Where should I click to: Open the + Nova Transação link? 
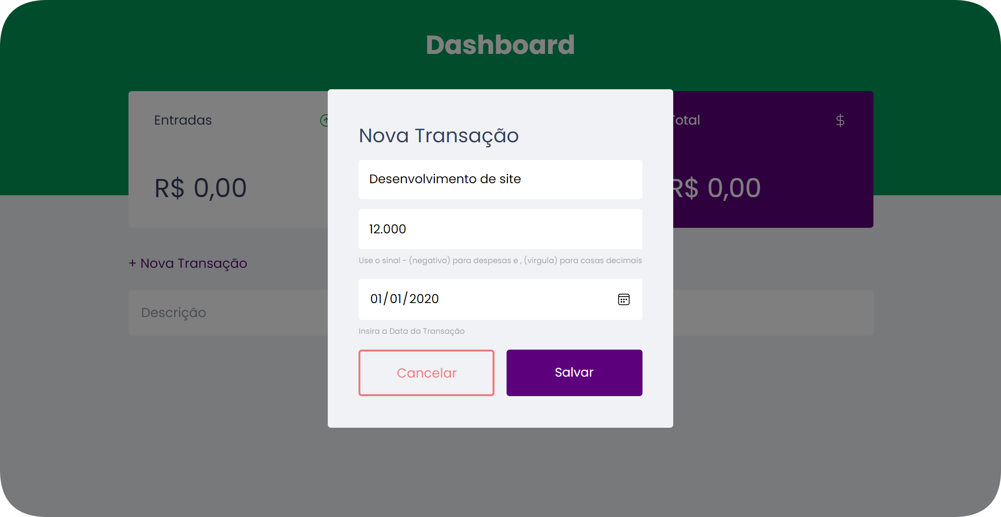(x=188, y=263)
